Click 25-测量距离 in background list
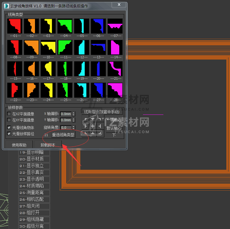 coord(34,193)
